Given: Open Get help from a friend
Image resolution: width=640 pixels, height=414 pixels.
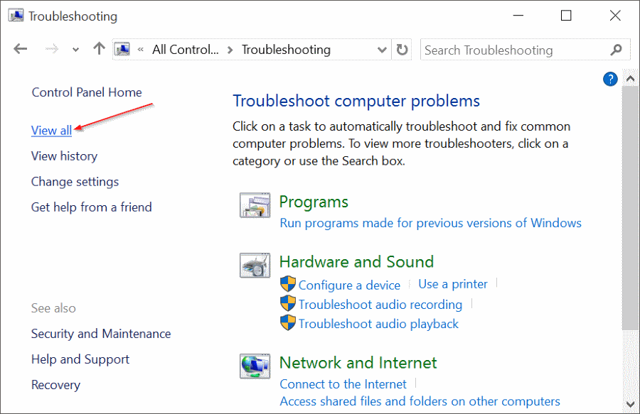Looking at the screenshot, I should 92,207.
